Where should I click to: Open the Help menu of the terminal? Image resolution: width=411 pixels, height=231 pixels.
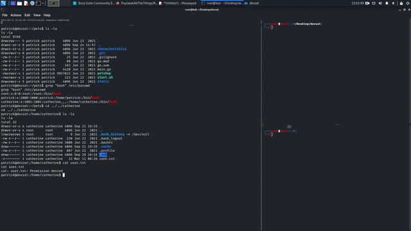tap(47, 15)
